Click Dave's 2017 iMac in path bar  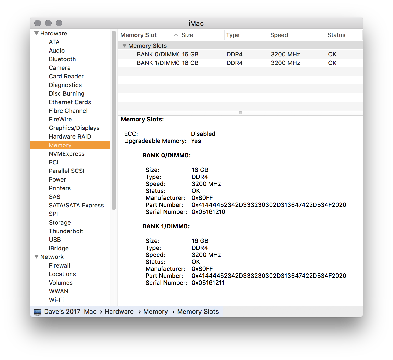pyautogui.click(x=70, y=312)
